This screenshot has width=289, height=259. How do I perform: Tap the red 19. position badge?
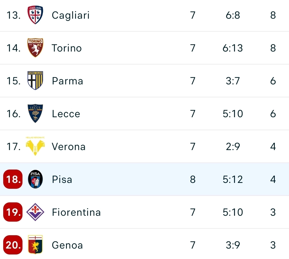(13, 212)
